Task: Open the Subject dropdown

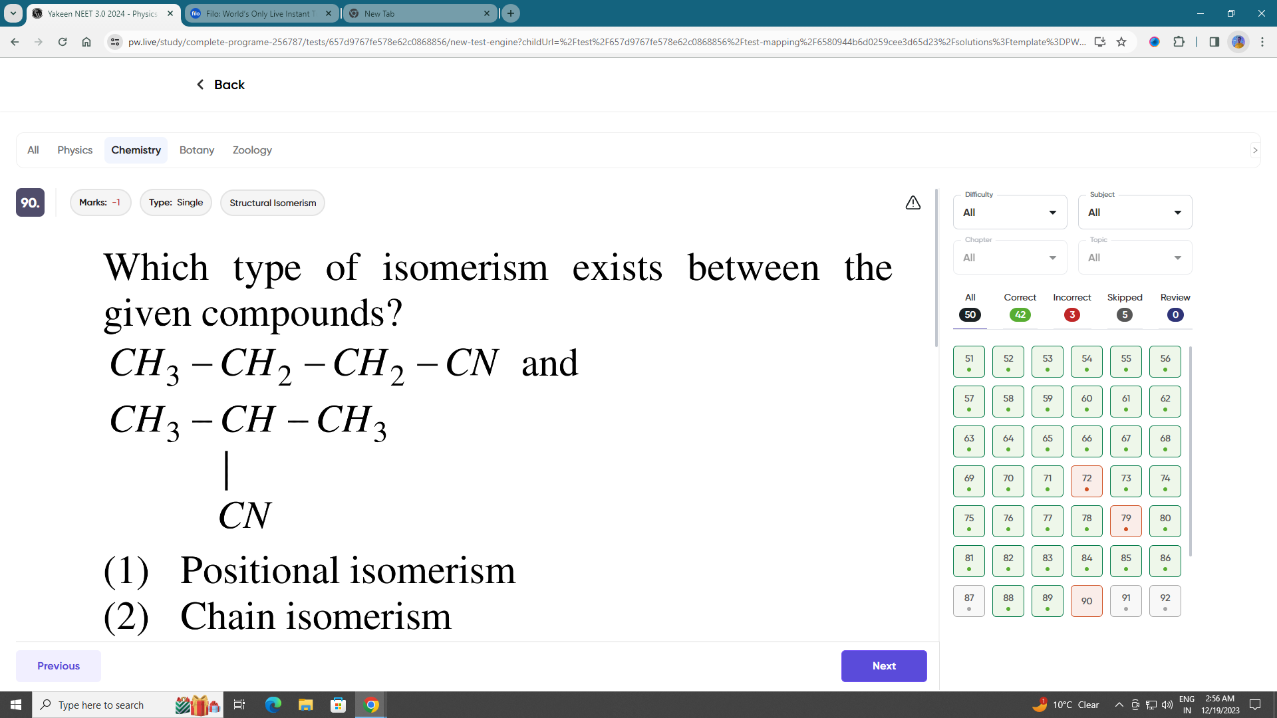Action: (1135, 213)
